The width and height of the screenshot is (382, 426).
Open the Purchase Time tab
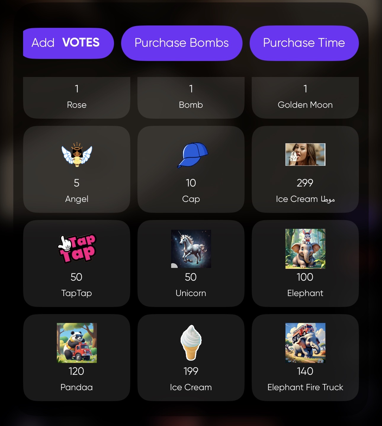pos(304,43)
